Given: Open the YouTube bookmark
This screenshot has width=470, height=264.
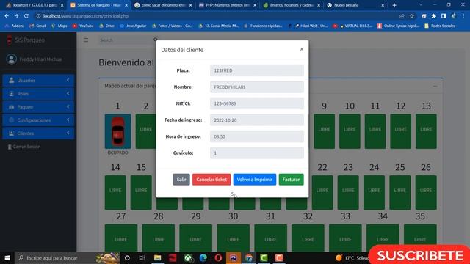Looking at the screenshot, I should (83, 26).
